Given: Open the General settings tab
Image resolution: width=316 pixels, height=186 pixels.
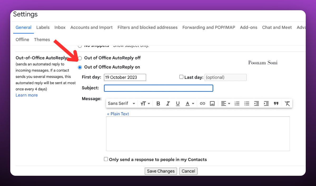Looking at the screenshot, I should point(23,27).
